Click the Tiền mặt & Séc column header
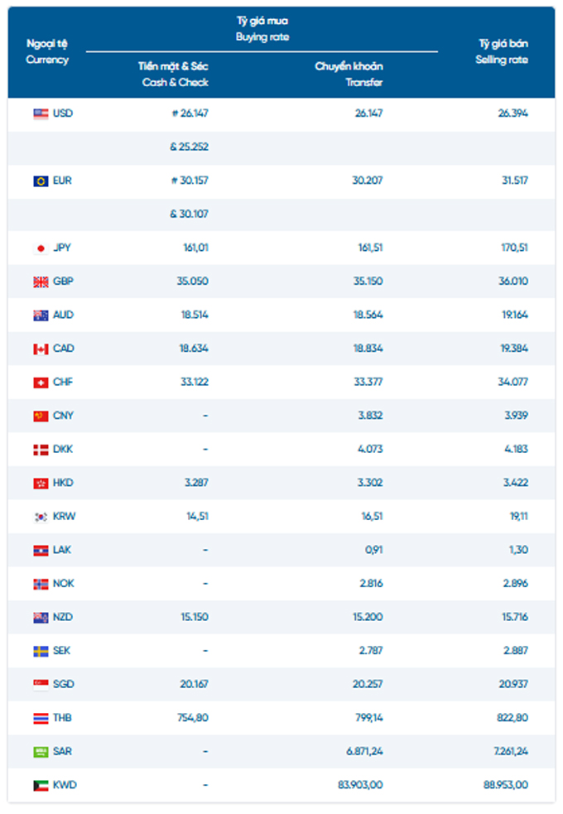This screenshot has width=563, height=814. (173, 75)
